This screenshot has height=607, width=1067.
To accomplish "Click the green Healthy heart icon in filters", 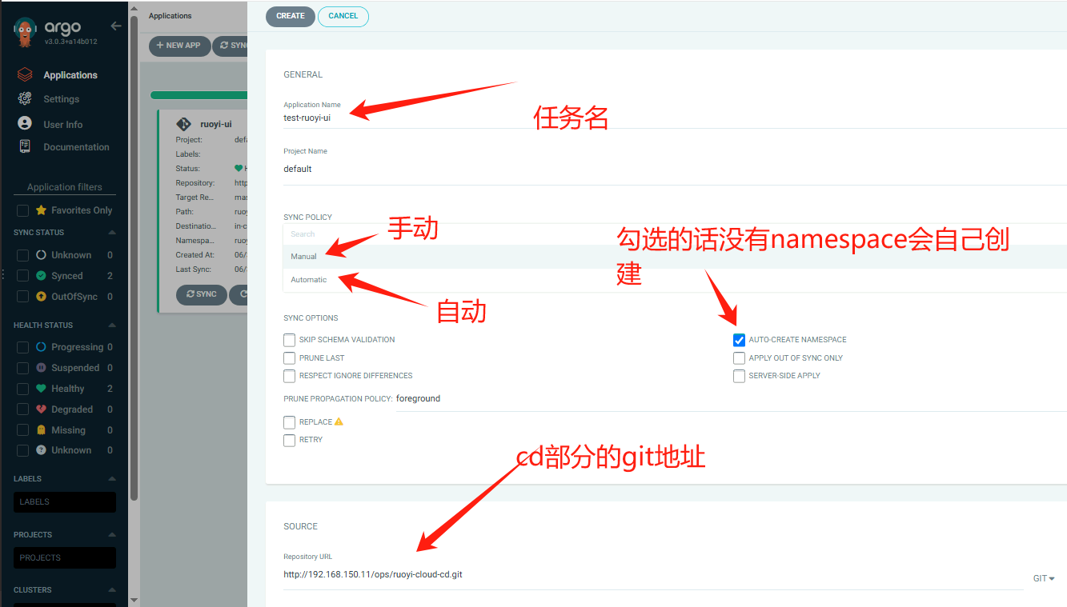I will [x=42, y=389].
